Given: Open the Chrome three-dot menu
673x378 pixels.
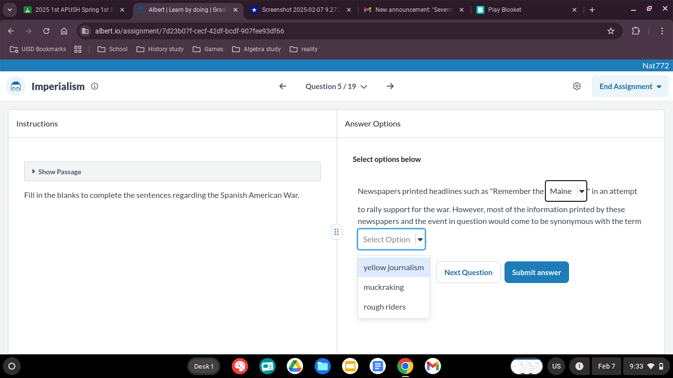Looking at the screenshot, I should point(663,31).
